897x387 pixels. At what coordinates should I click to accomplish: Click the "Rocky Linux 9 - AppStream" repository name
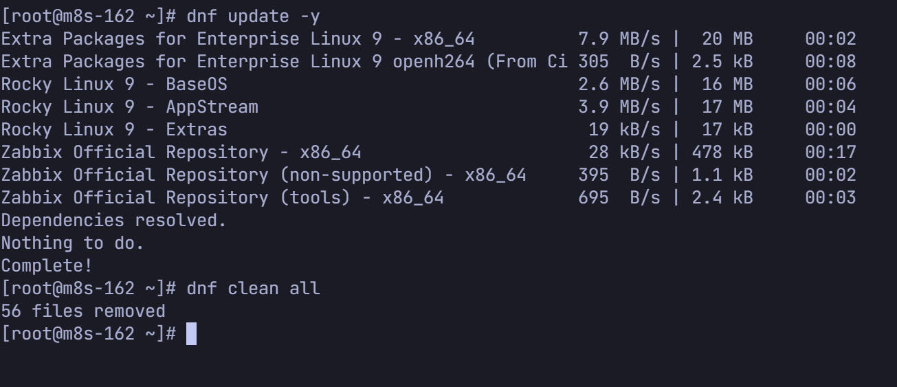[x=129, y=107]
